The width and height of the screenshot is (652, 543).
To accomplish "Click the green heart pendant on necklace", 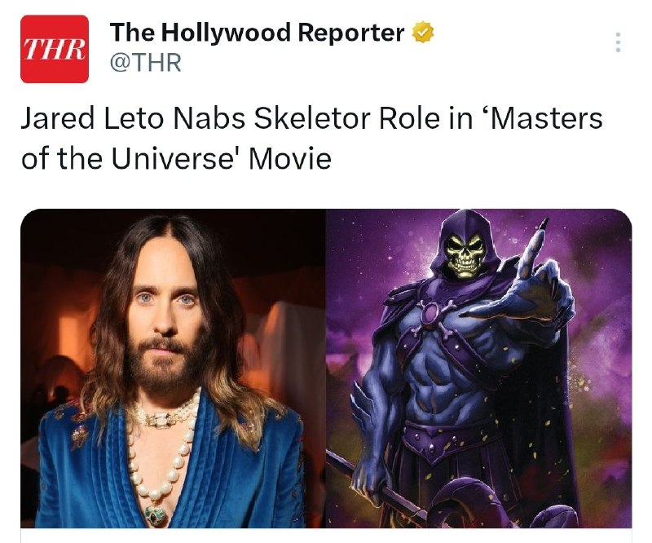I will (x=156, y=515).
